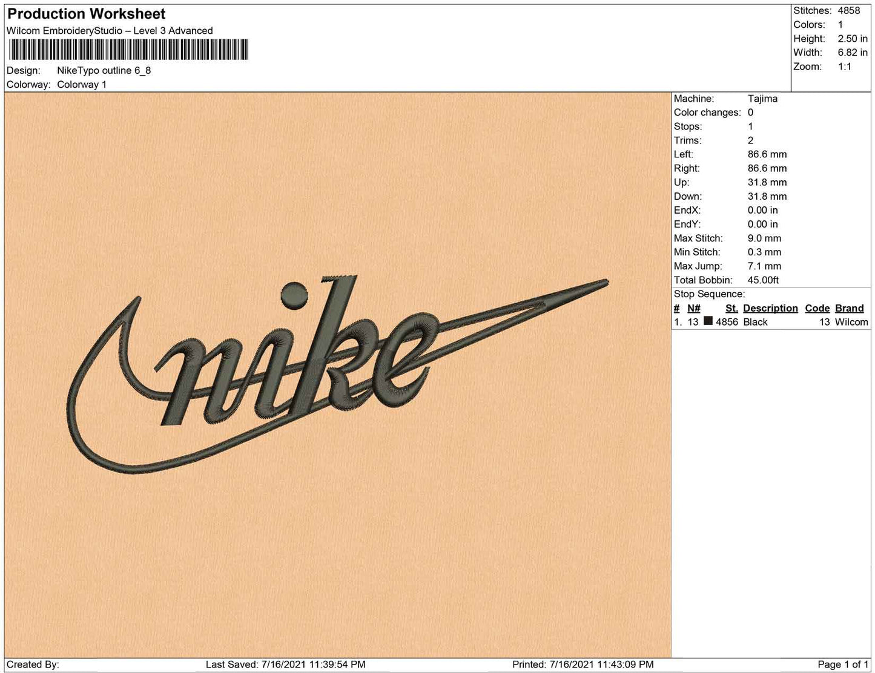The width and height of the screenshot is (875, 673).
Task: Select the Up value 31.8 mm
Action: (767, 182)
